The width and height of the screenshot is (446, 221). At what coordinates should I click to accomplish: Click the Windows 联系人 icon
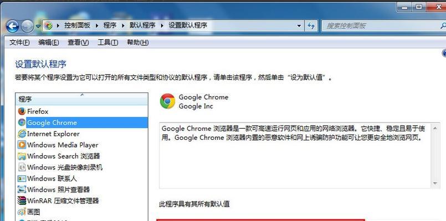pos(22,178)
